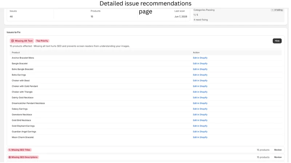This screenshot has height=163, width=291.
Task: Select the Gold Elephant Earrings product name
Action: click(x=23, y=126)
